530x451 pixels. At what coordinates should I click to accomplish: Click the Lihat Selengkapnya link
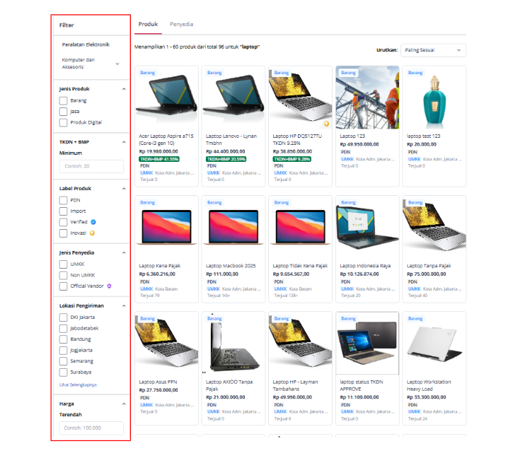(x=78, y=385)
